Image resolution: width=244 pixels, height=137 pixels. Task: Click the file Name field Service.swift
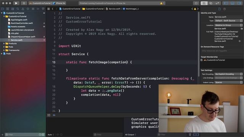[228, 17]
